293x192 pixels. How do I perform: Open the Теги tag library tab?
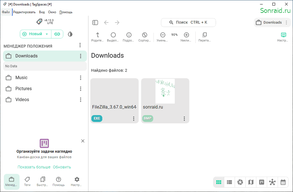(x=27, y=182)
